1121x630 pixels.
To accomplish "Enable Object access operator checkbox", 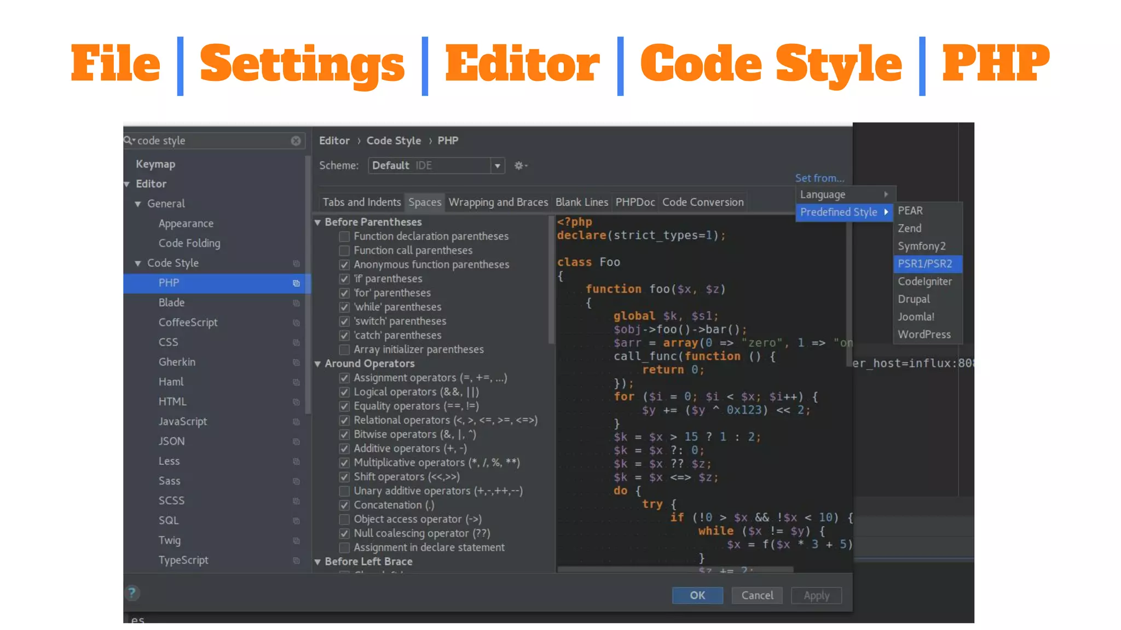I will (344, 520).
